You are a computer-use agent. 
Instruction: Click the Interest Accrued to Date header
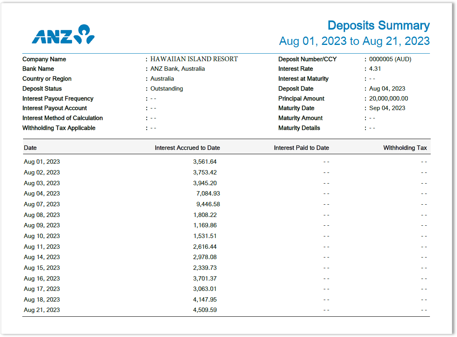point(187,147)
